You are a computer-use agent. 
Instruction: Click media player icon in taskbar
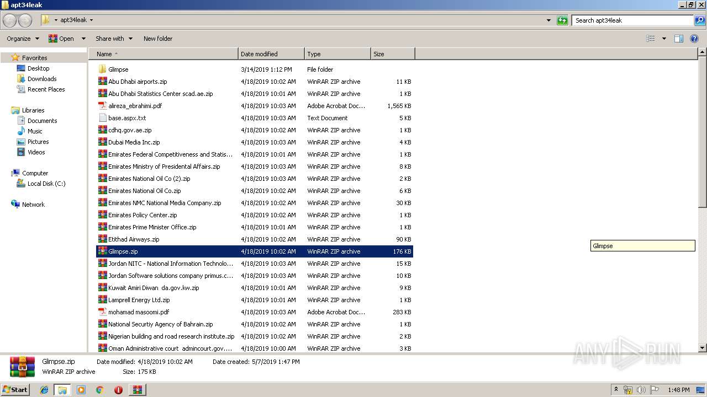tap(81, 390)
